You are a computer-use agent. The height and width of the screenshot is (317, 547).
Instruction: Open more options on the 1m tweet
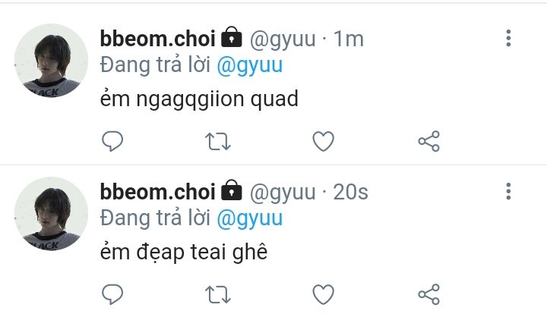click(x=508, y=38)
